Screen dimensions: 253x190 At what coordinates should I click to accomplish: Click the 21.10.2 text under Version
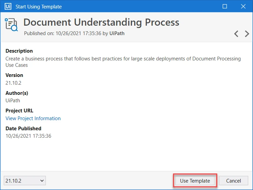click(13, 83)
